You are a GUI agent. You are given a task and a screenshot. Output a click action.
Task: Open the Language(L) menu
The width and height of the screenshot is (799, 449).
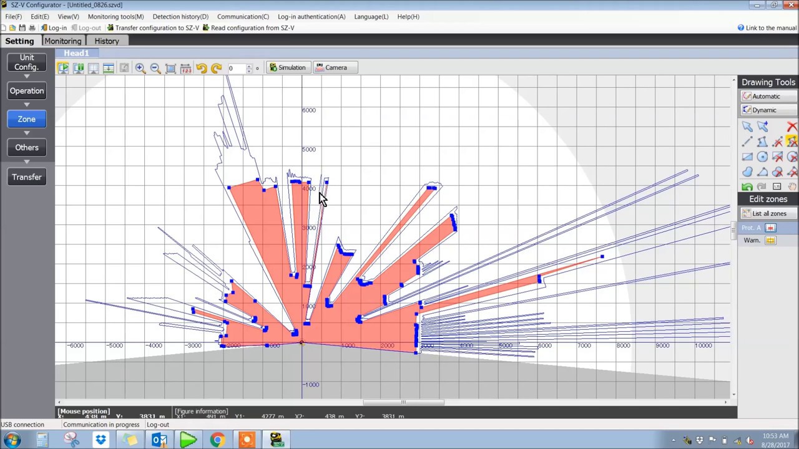[371, 17]
